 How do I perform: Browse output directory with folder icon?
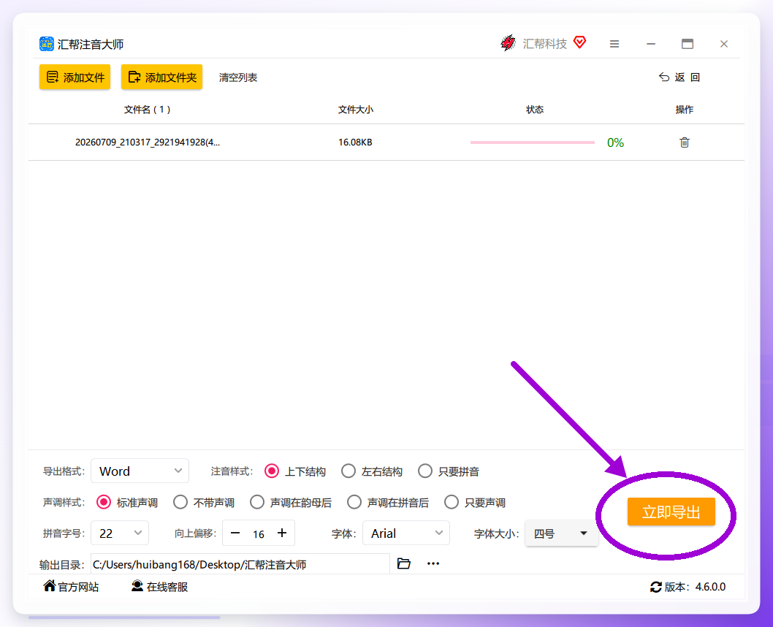pos(404,563)
